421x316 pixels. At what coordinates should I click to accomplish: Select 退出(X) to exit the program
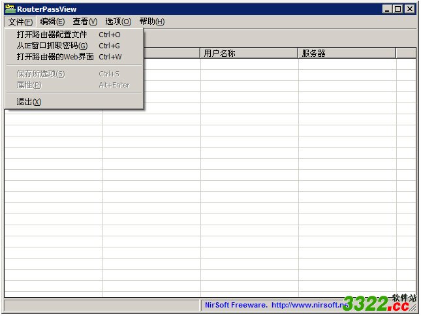pos(74,102)
